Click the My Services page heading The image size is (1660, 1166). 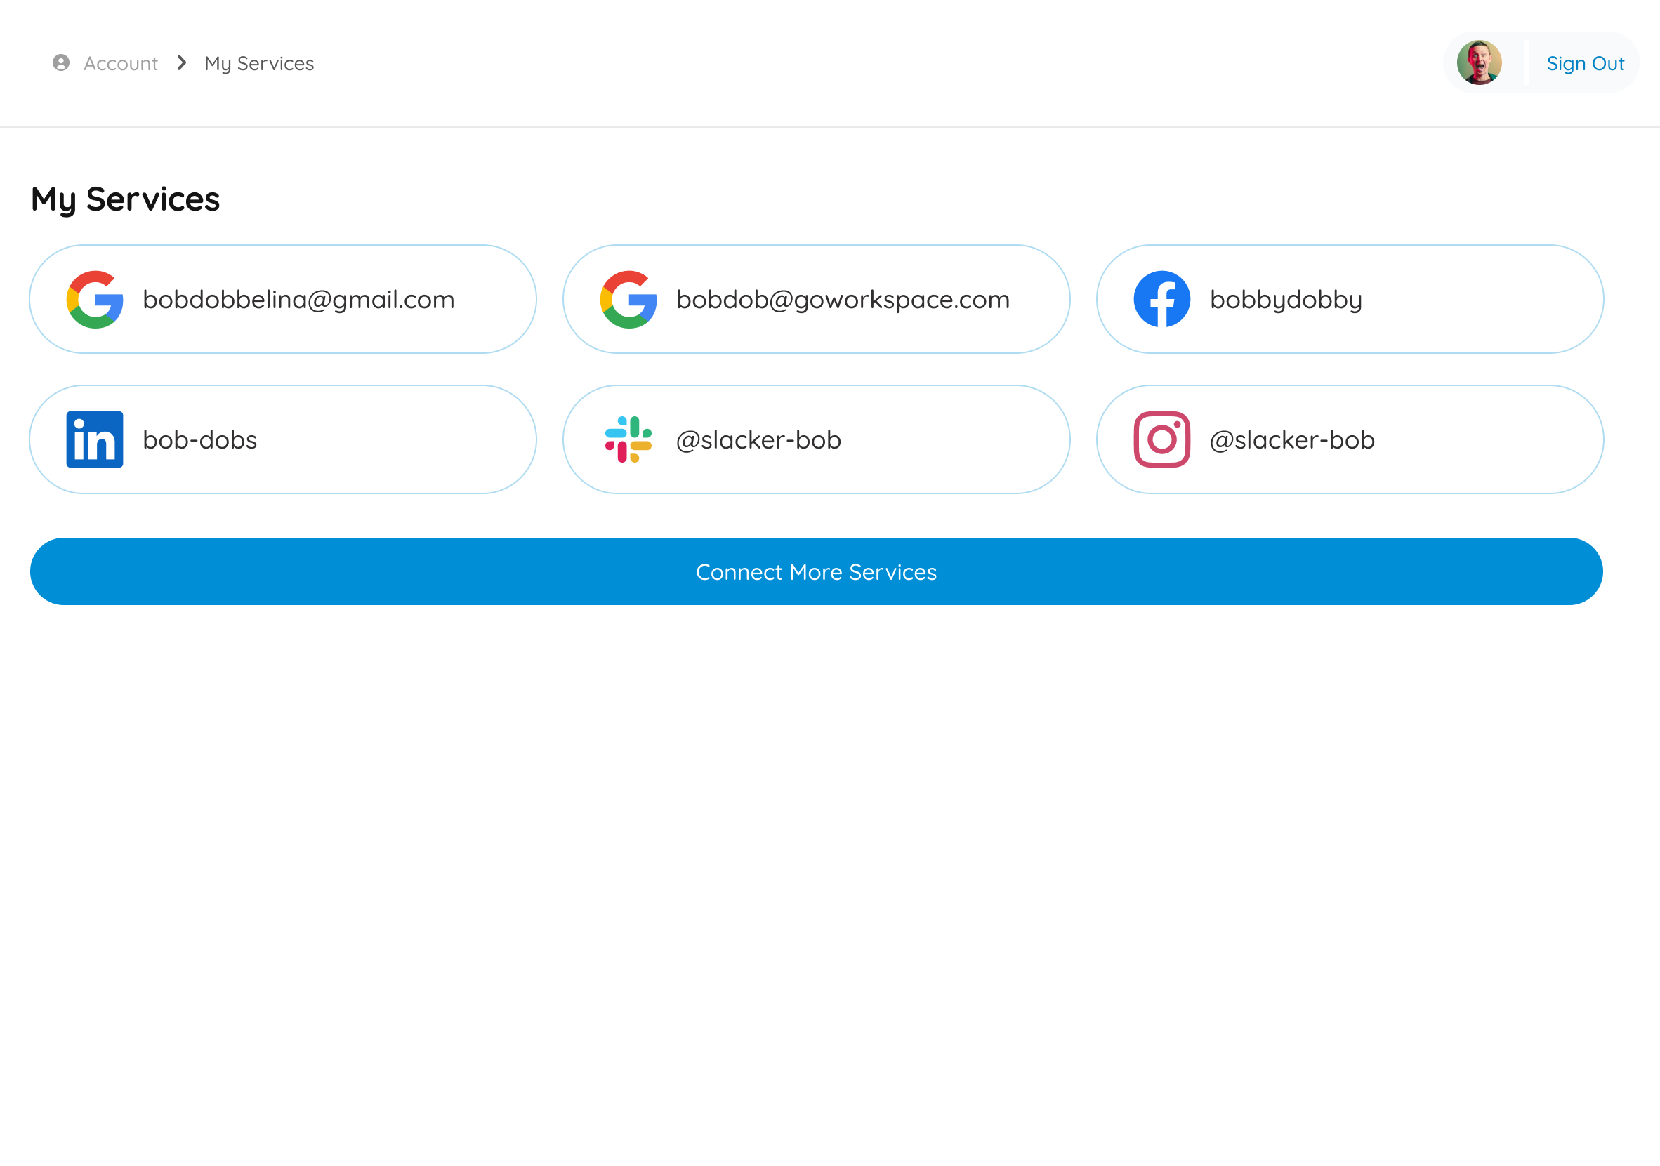point(125,199)
